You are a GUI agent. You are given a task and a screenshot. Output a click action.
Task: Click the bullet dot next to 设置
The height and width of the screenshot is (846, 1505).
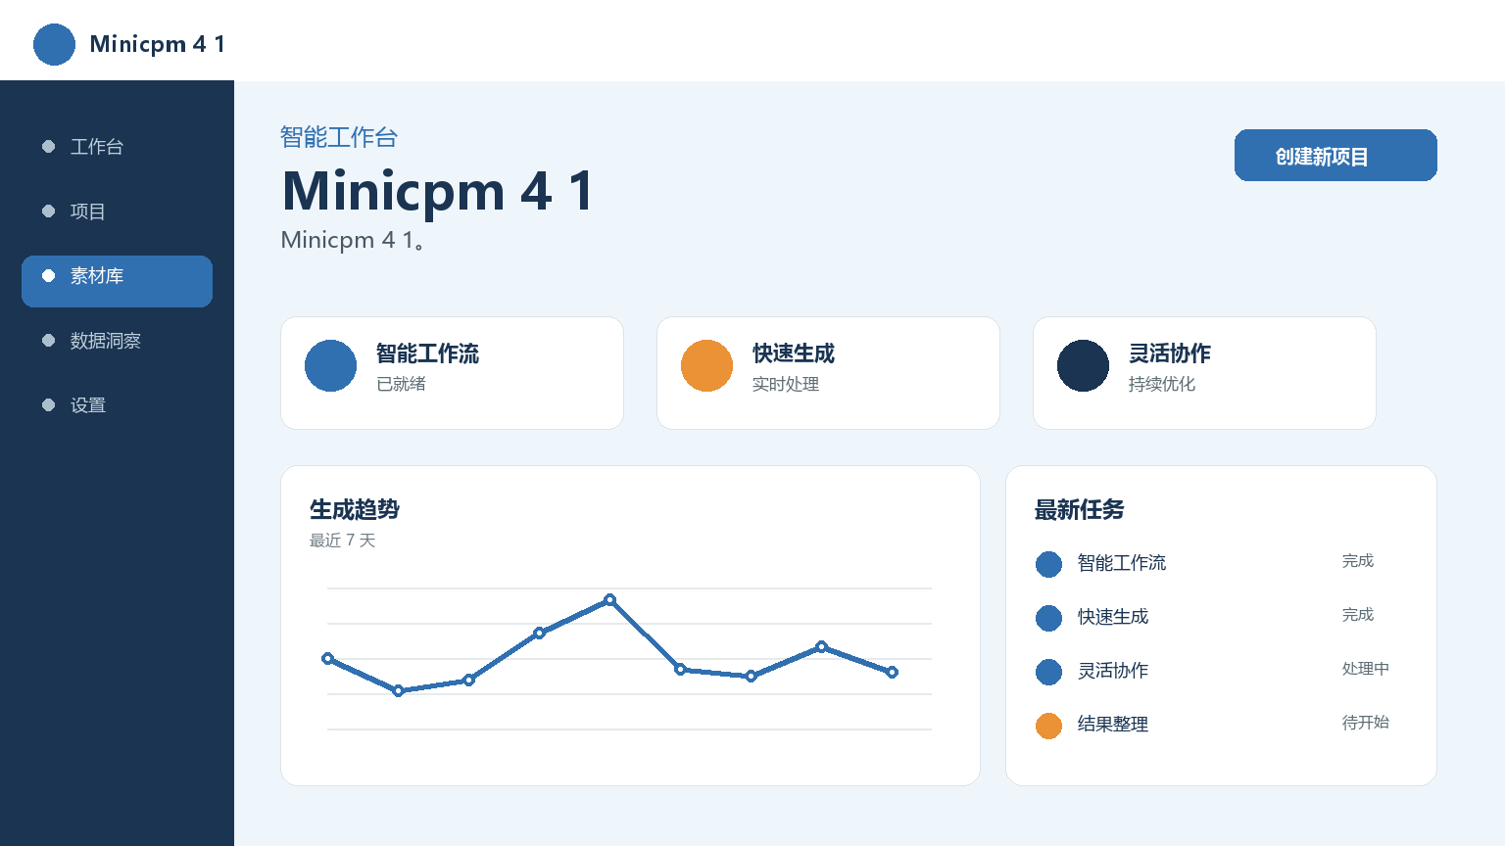[48, 405]
